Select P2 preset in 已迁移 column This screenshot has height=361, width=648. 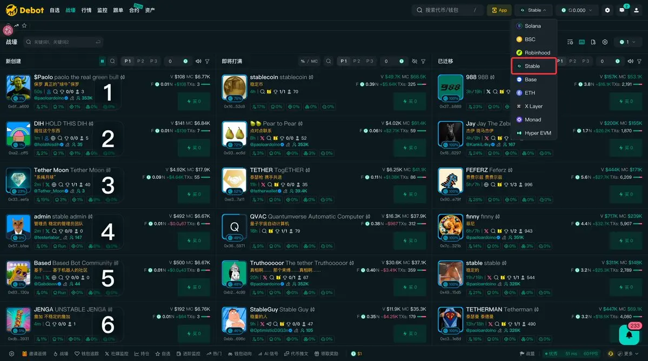tap(572, 61)
